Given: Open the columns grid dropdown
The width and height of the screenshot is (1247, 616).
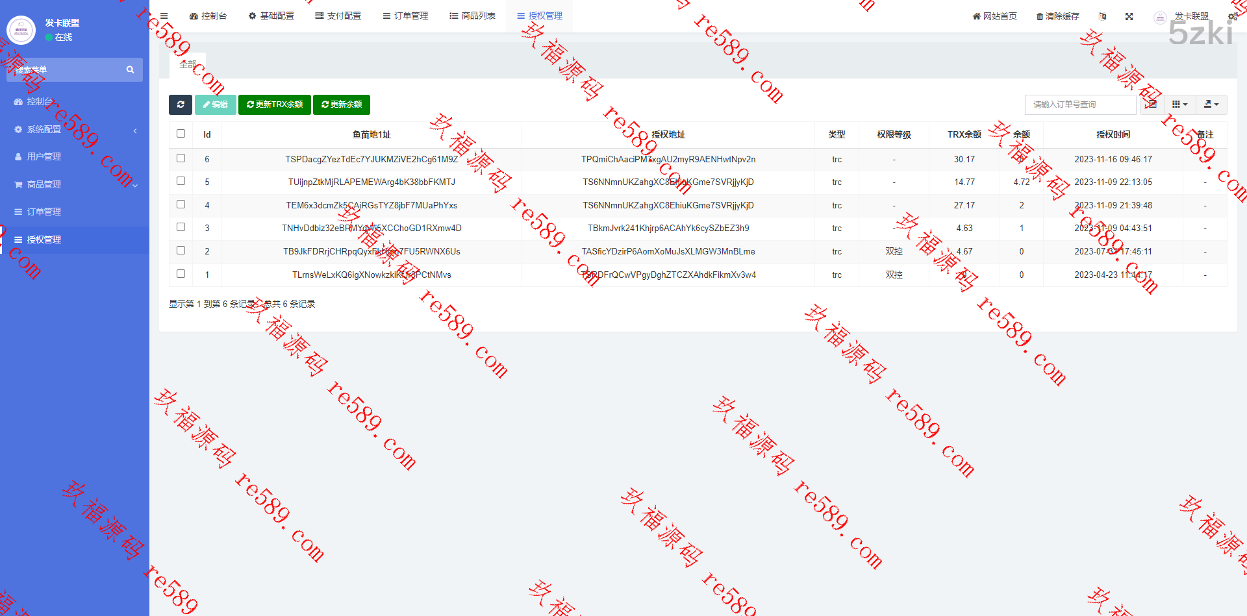Looking at the screenshot, I should 1179,105.
